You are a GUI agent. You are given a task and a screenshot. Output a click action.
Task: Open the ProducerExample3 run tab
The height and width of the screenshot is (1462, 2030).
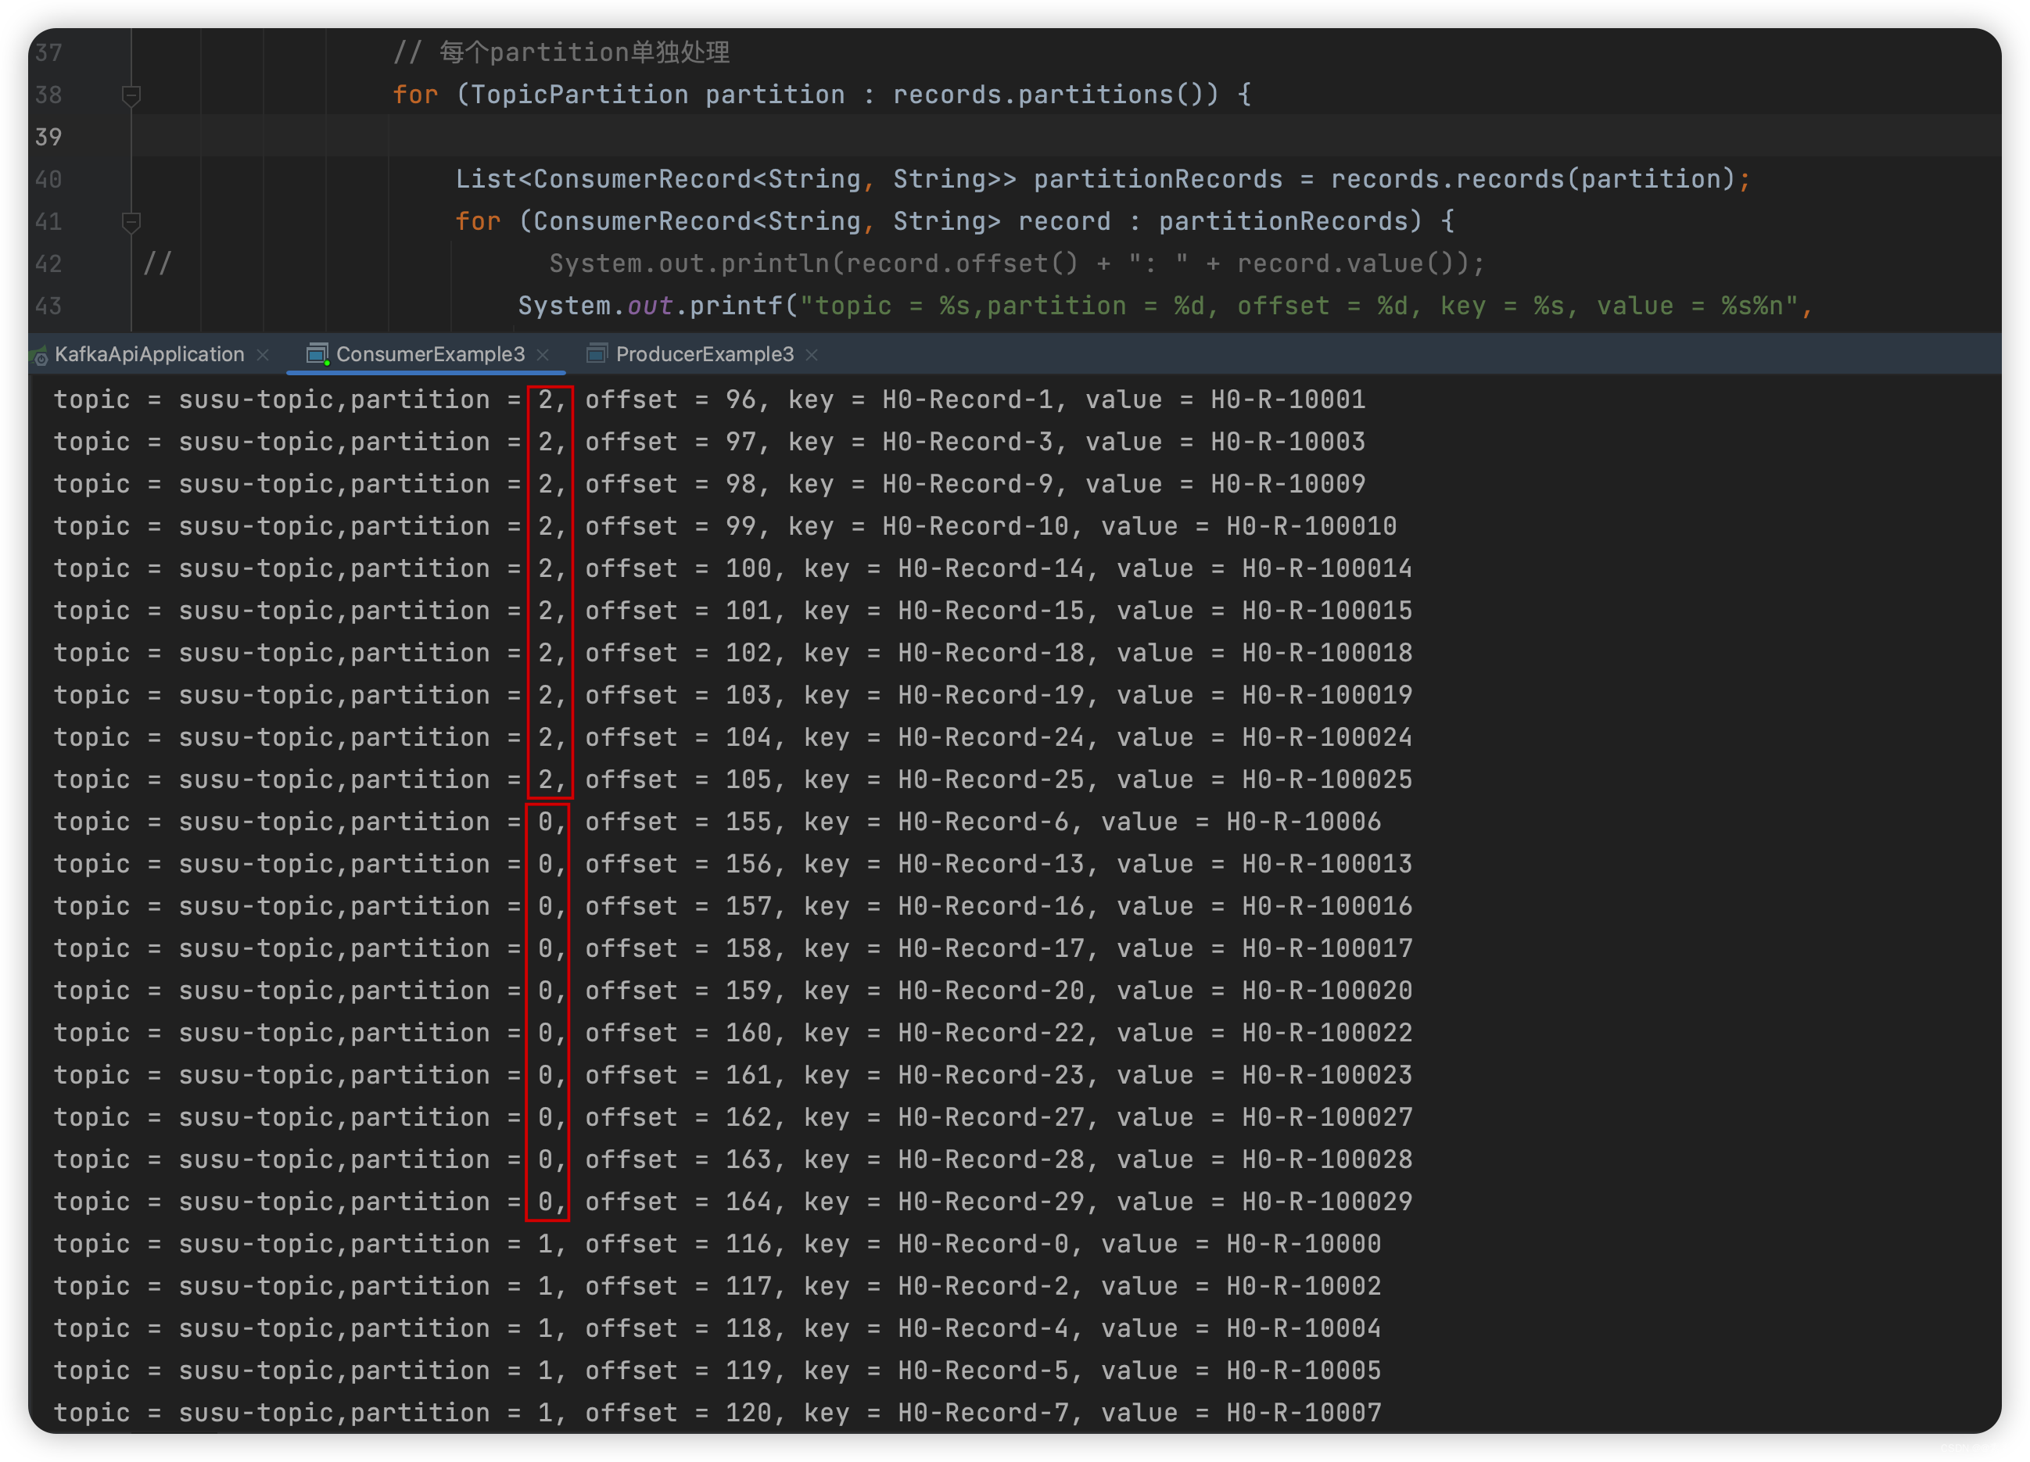[x=705, y=354]
